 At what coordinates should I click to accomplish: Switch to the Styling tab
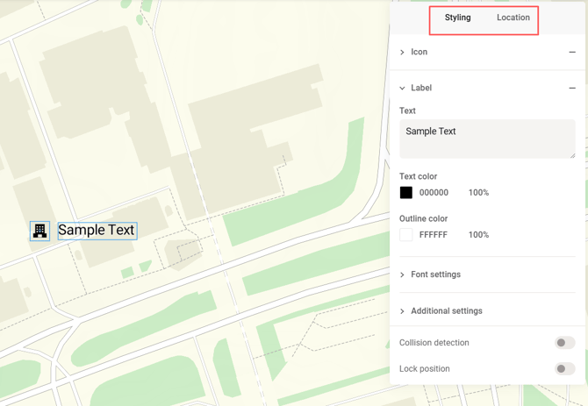[x=457, y=18]
